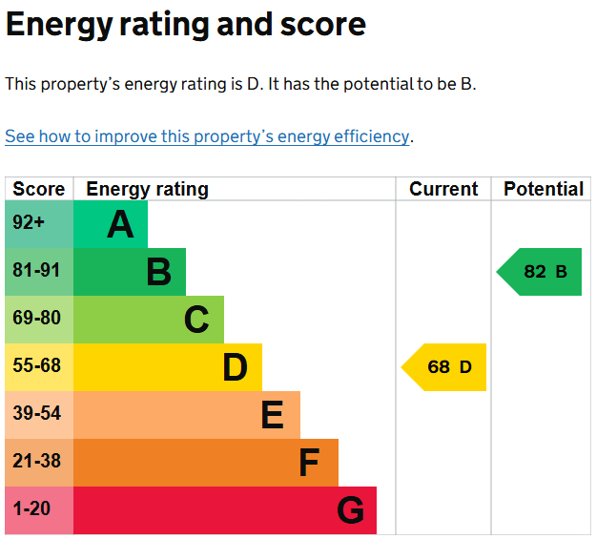Select the yellow D rating bar
The width and height of the screenshot is (596, 539).
tap(168, 367)
